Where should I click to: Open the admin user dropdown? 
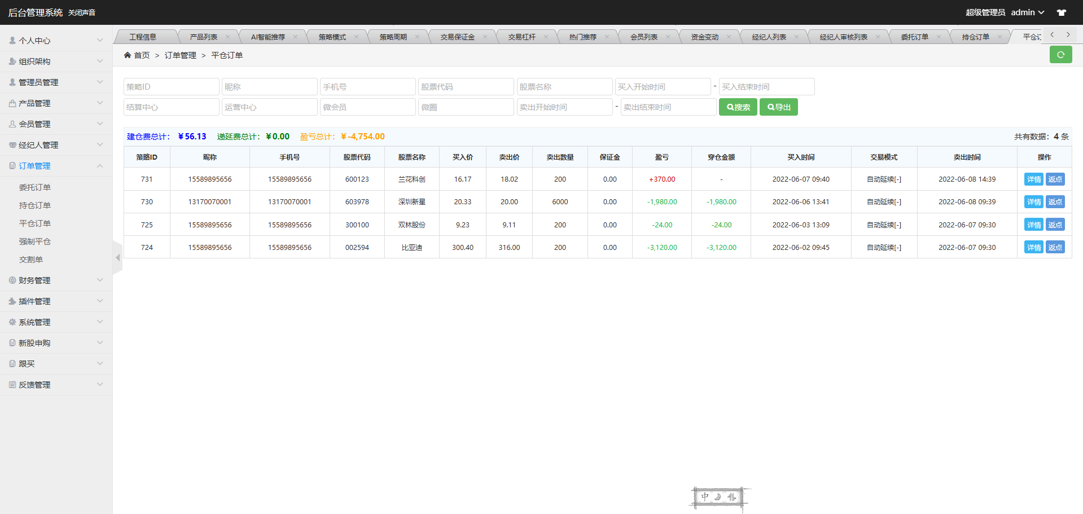[x=1027, y=12]
